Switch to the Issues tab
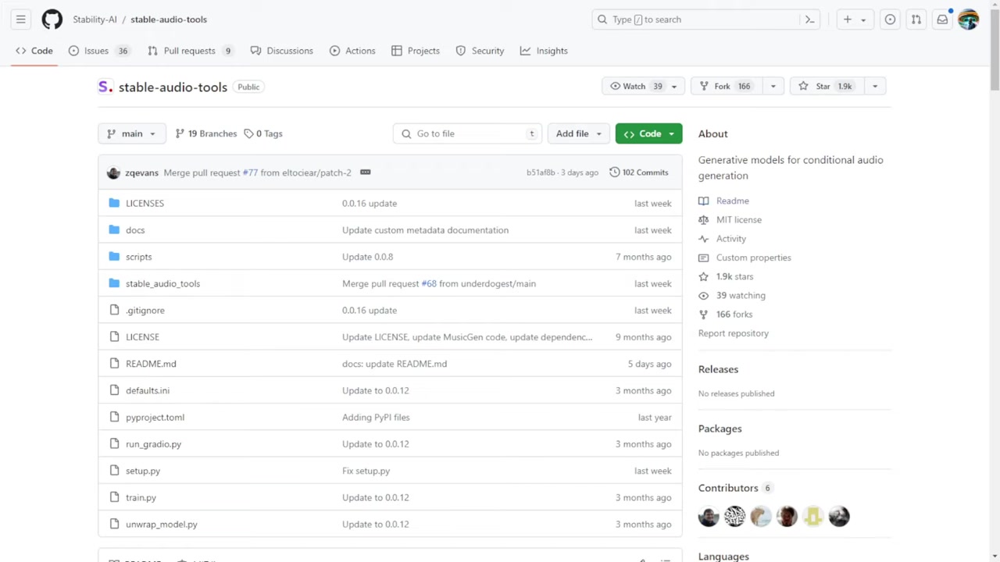 pyautogui.click(x=99, y=51)
